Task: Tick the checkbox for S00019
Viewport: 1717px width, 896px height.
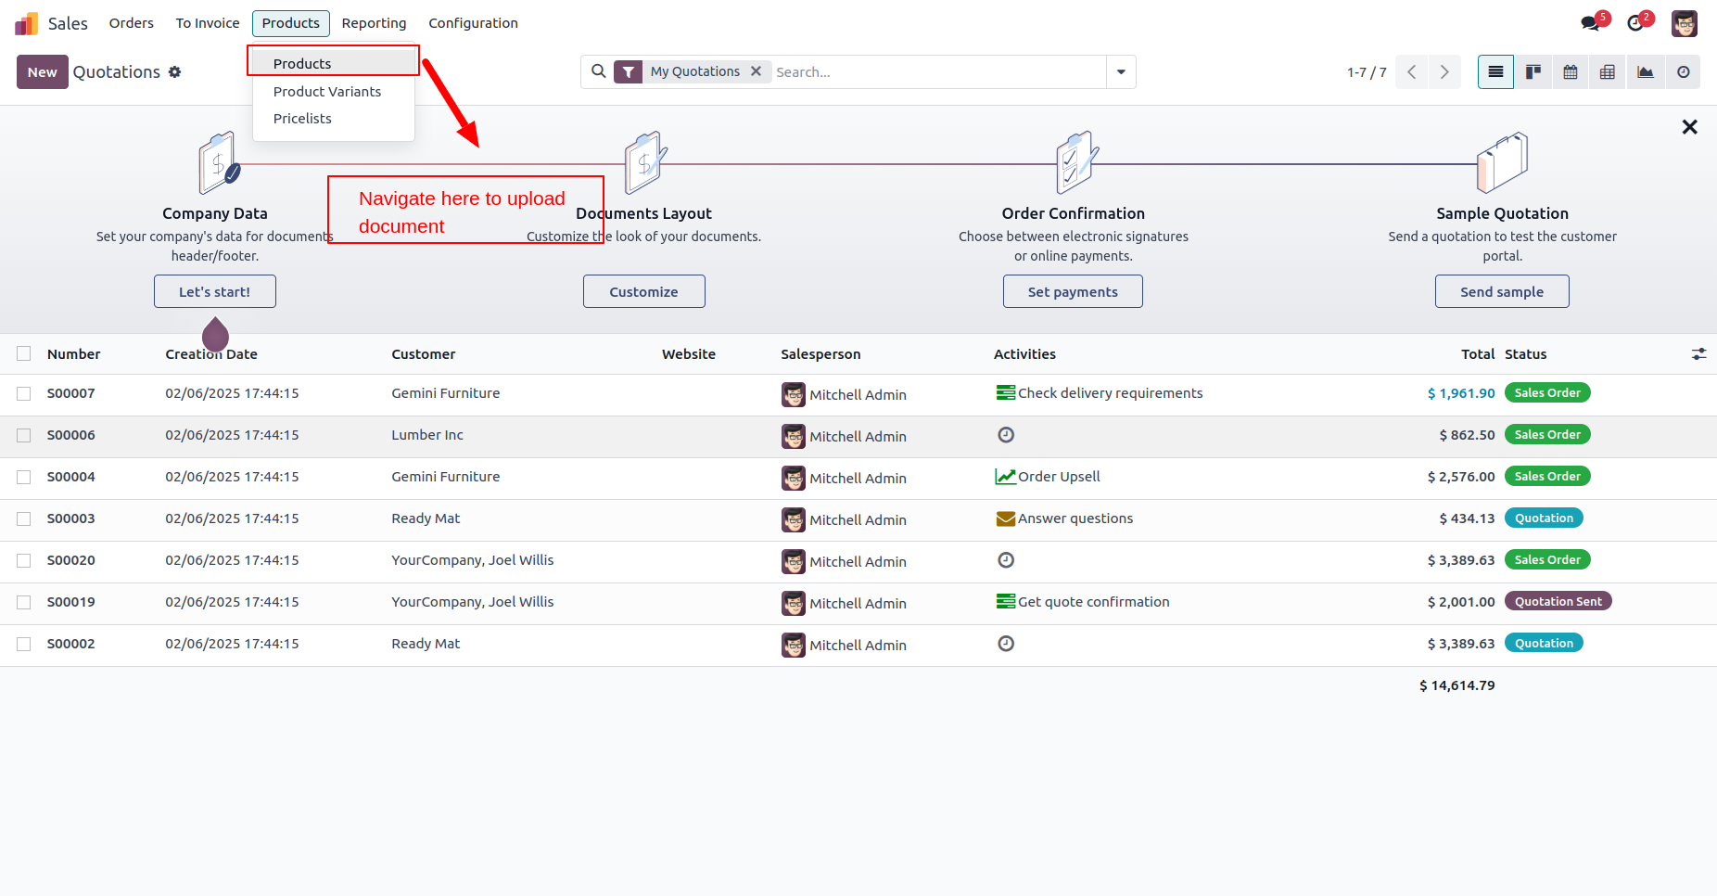Action: click(x=24, y=602)
